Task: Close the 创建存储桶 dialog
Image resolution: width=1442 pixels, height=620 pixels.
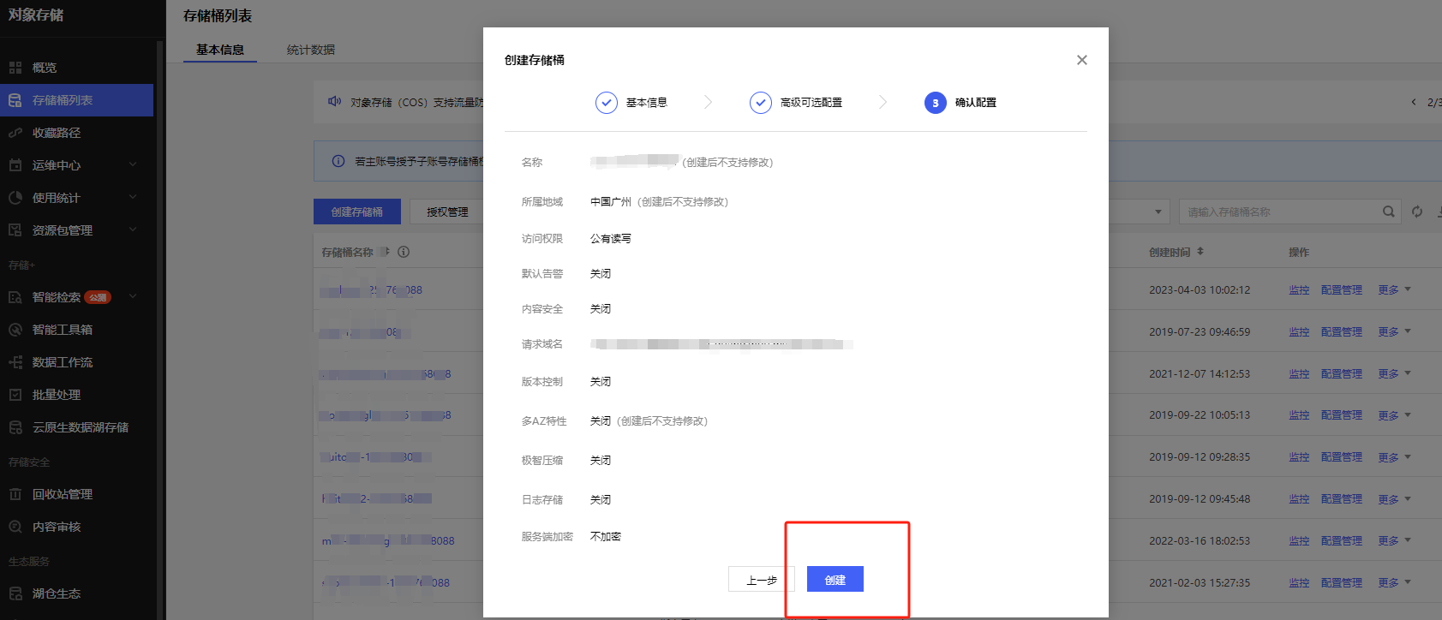Action: pos(1081,60)
